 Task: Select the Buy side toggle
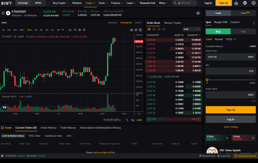pyautogui.click(x=218, y=31)
